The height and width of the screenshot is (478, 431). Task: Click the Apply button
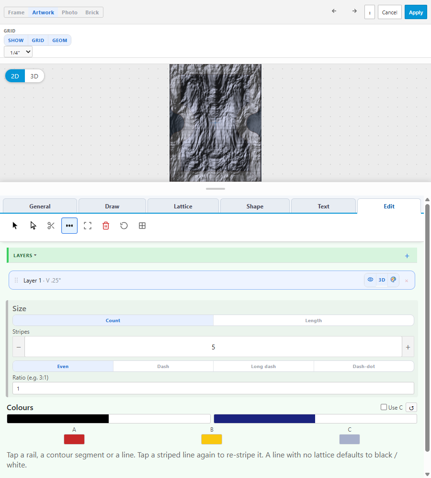(416, 12)
